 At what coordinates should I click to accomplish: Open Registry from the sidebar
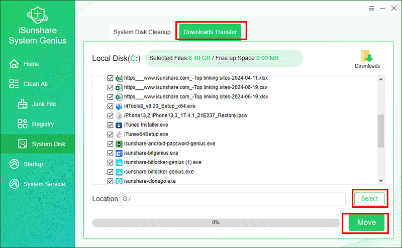[42, 124]
